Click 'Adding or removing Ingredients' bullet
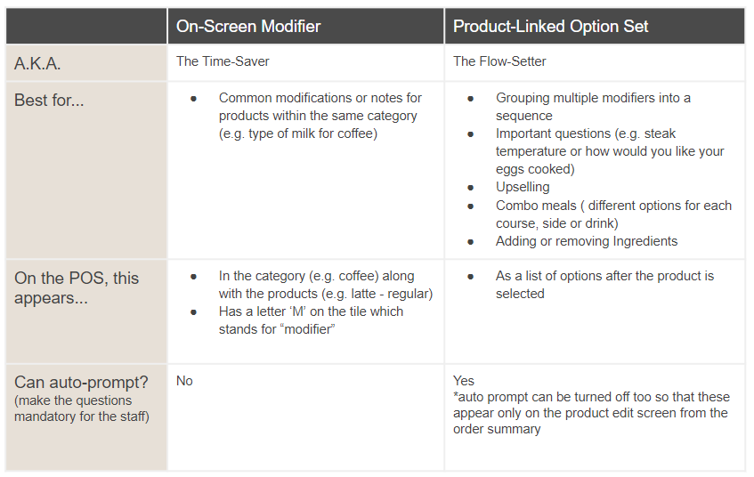This screenshot has height=477, width=754. click(x=586, y=241)
